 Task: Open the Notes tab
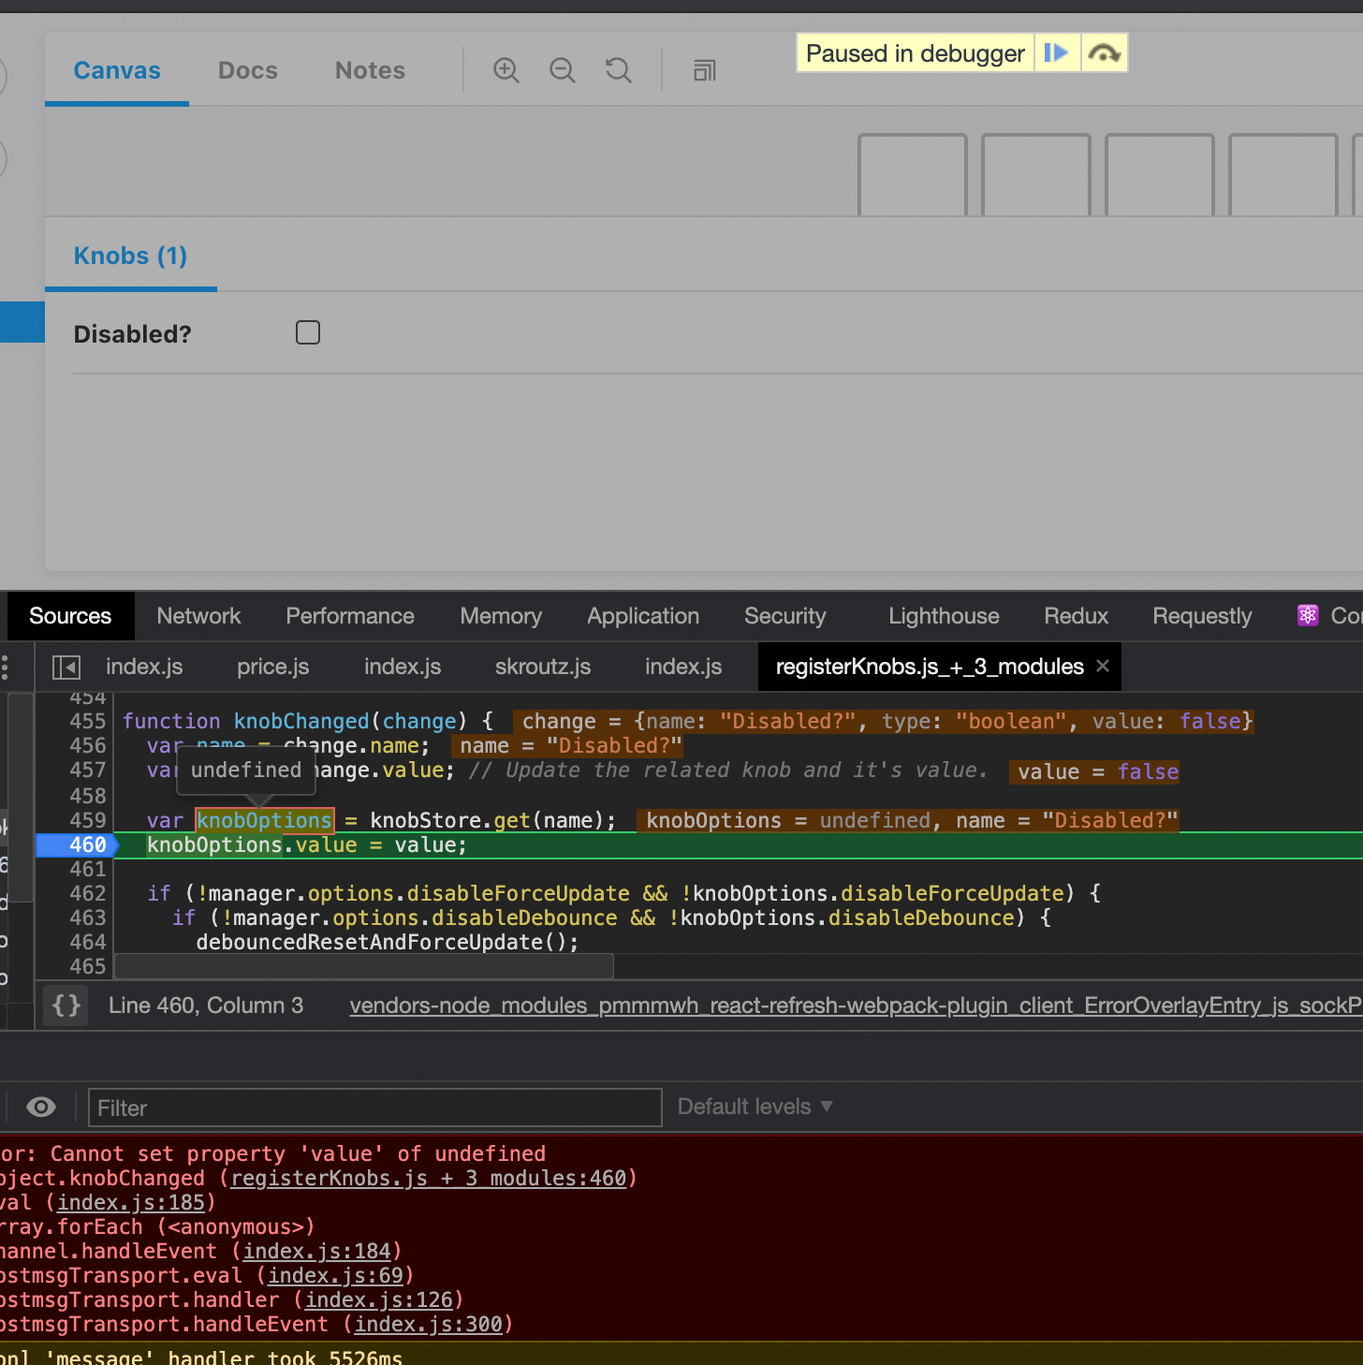click(370, 70)
